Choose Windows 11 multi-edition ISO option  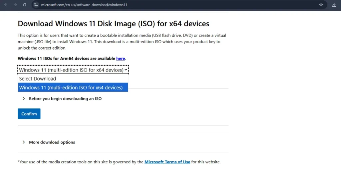(x=73, y=88)
